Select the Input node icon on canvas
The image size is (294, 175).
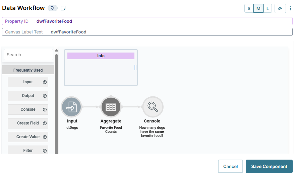tap(71, 107)
